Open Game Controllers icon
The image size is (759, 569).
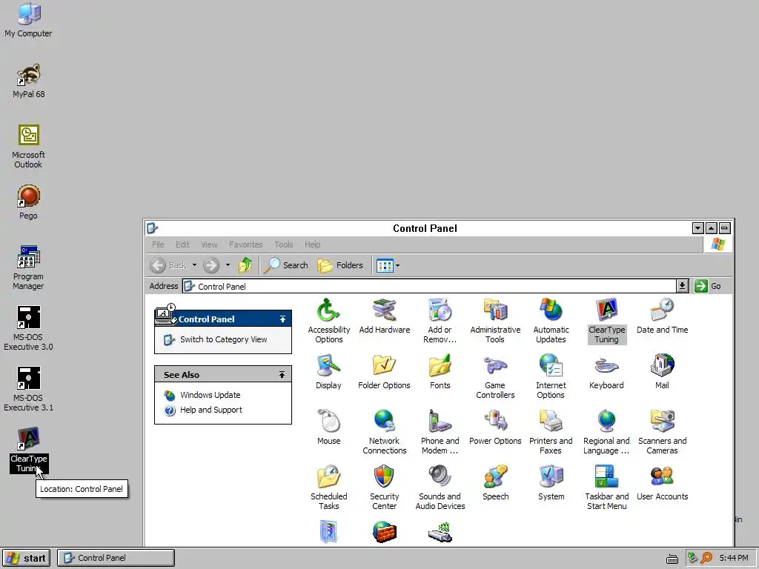point(495,376)
